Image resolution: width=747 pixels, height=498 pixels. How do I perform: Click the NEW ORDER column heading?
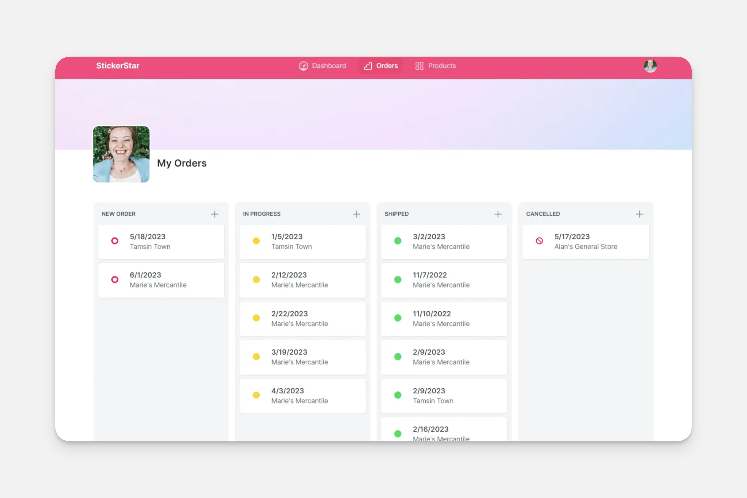tap(118, 214)
